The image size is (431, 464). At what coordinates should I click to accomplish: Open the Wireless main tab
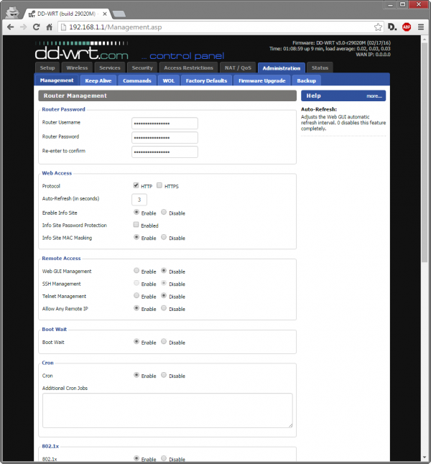(x=76, y=68)
